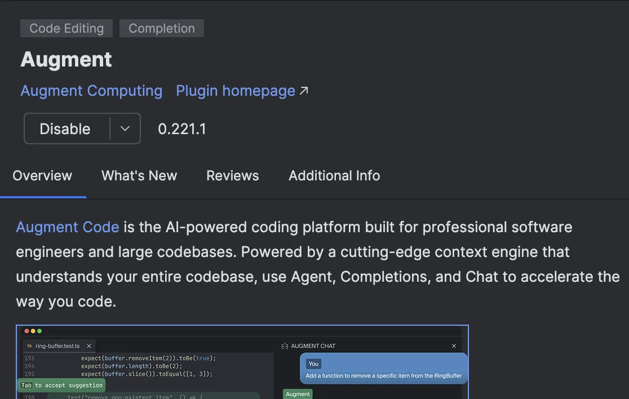Switch to the Overview tab
The image size is (629, 399).
pyautogui.click(x=42, y=176)
